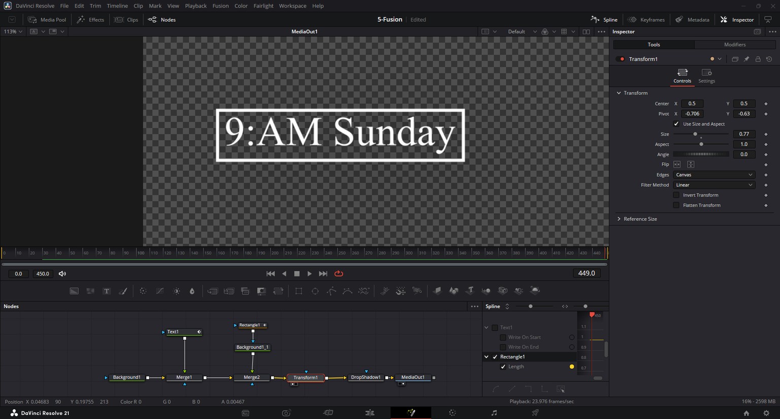
Task: Click the vertical Flip icon in Inspector
Action: pyautogui.click(x=691, y=165)
